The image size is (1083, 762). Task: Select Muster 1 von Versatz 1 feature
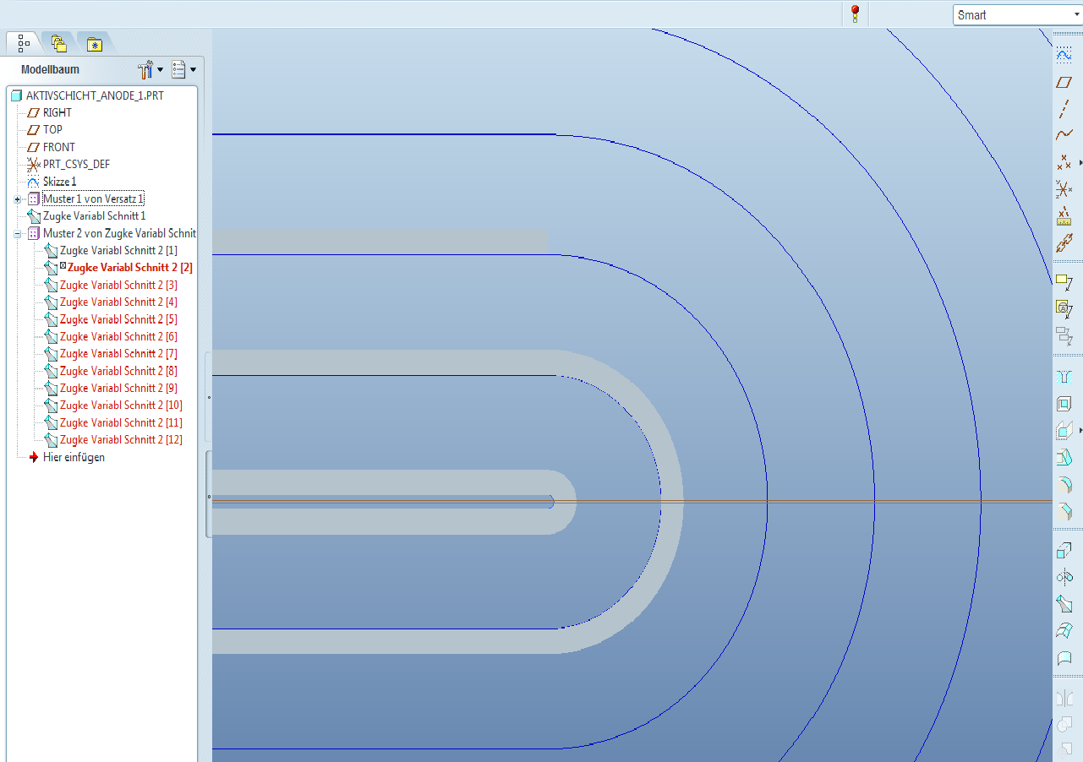click(x=93, y=199)
